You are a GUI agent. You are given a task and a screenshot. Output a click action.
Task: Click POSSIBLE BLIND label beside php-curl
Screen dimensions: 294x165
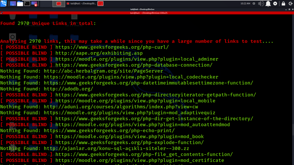[x=26, y=47]
